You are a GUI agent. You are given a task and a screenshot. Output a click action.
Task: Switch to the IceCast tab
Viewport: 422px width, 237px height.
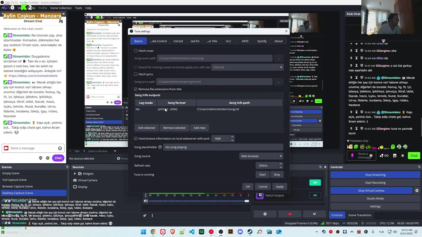point(178,41)
